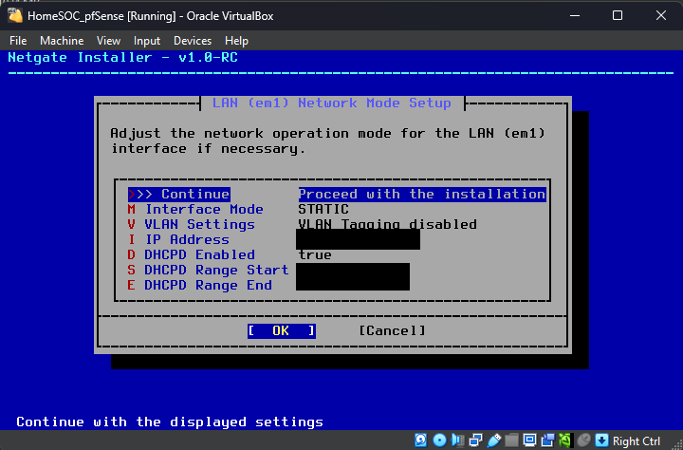Screen dimensions: 683x450
Task: Open the Input menu
Action: click(147, 41)
